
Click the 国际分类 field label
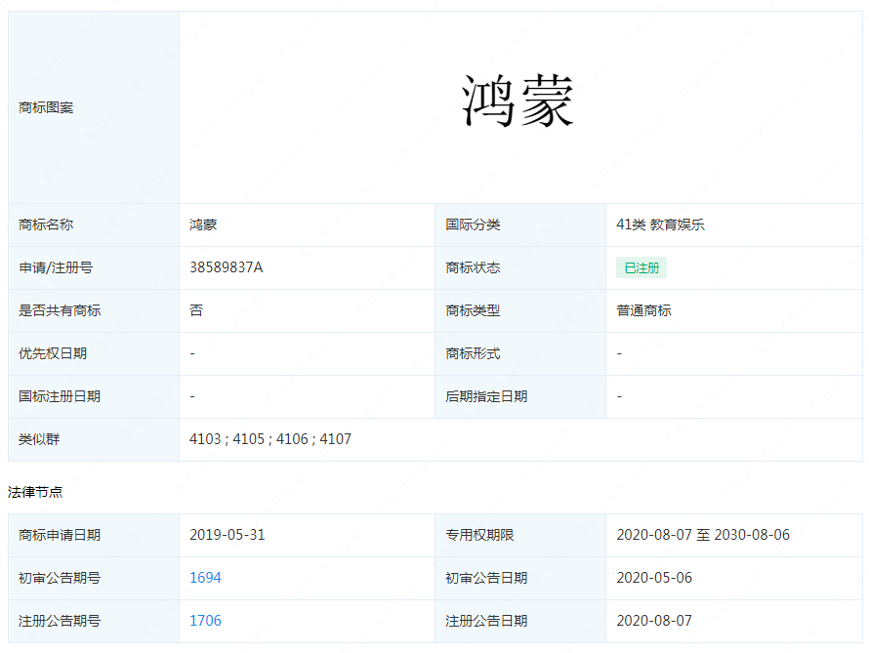point(473,224)
